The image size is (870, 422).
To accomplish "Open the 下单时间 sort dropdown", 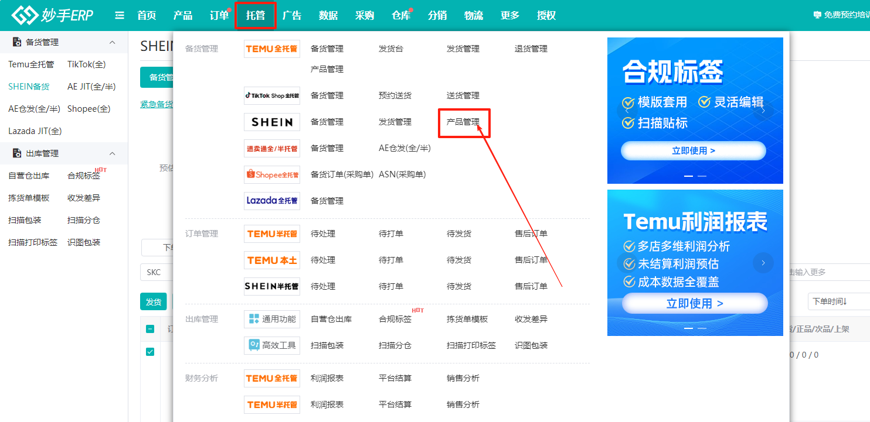I will (838, 301).
